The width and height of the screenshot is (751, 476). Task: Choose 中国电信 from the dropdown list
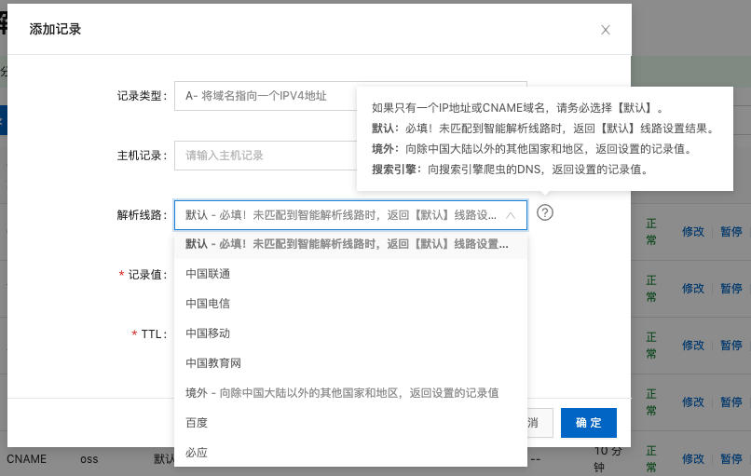pyautogui.click(x=208, y=304)
